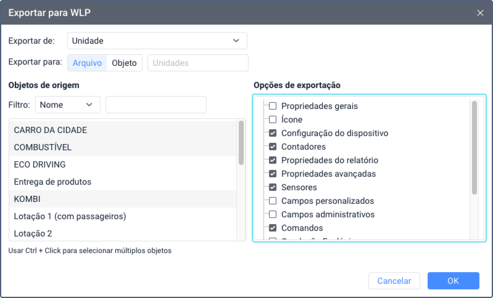Open the Exportar de Unidade dropdown

point(157,41)
